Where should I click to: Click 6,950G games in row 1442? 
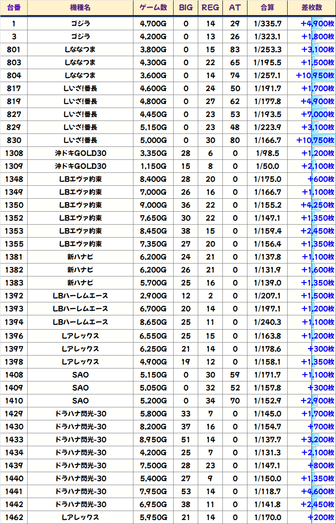153,504
